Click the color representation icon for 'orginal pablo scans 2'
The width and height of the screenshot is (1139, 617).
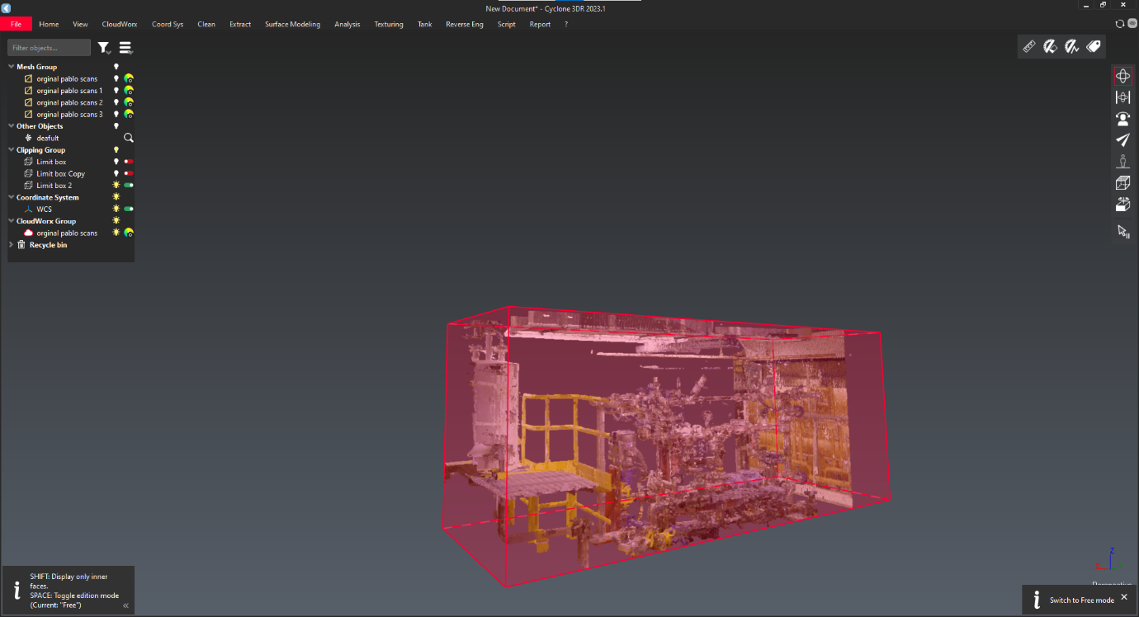coord(129,102)
